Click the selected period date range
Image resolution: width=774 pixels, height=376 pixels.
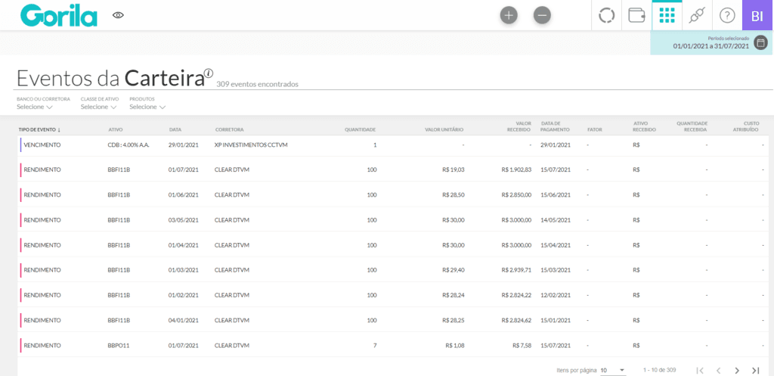click(x=711, y=46)
